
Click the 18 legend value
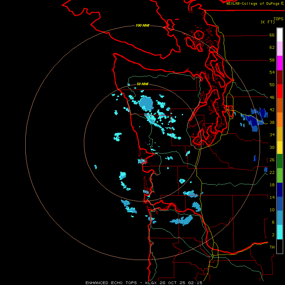tap(272, 185)
